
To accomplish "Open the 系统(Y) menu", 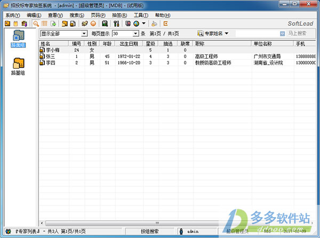I will click(x=13, y=15).
